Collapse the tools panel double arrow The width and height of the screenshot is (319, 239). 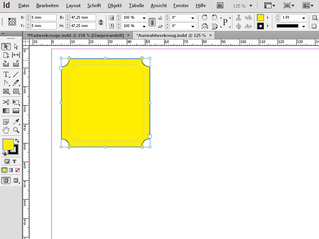click(3, 34)
